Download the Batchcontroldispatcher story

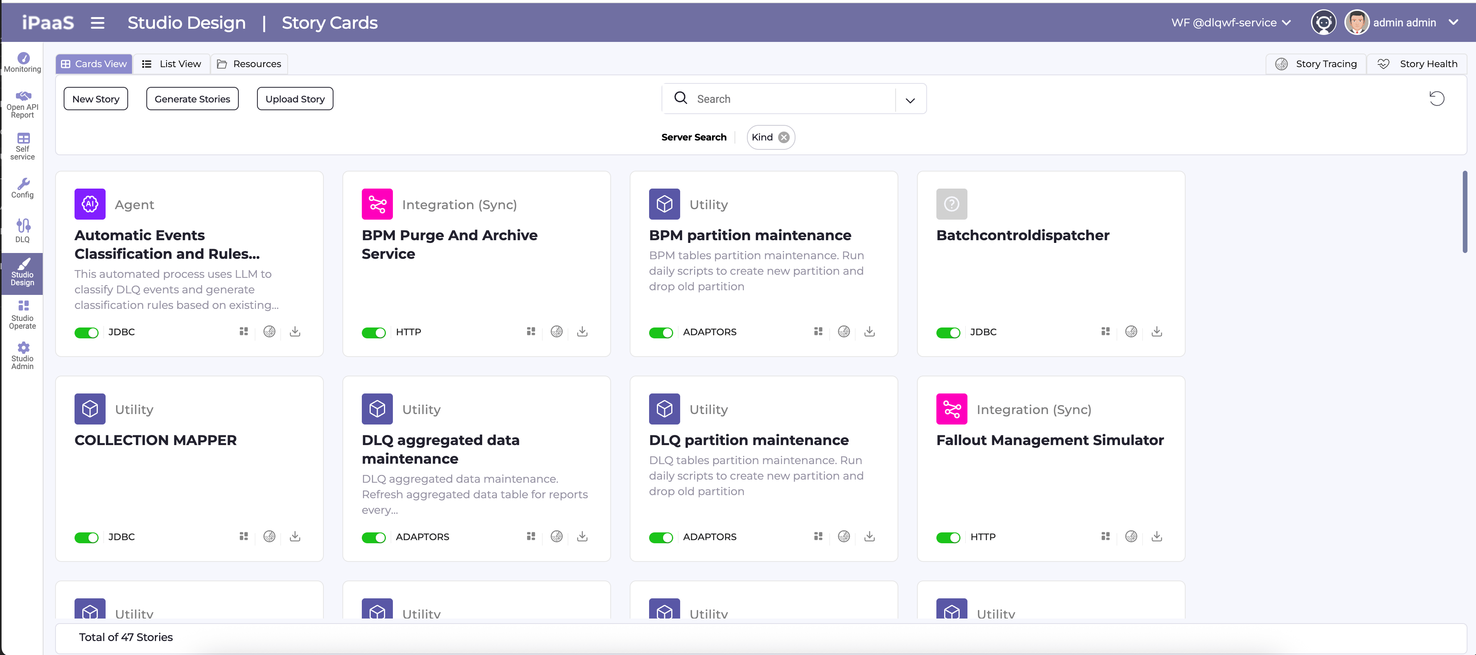[x=1156, y=331]
